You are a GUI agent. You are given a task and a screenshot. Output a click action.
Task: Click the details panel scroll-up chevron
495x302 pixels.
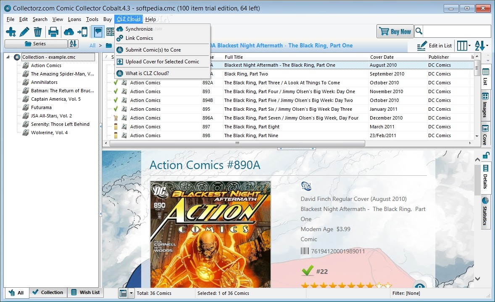point(477,160)
